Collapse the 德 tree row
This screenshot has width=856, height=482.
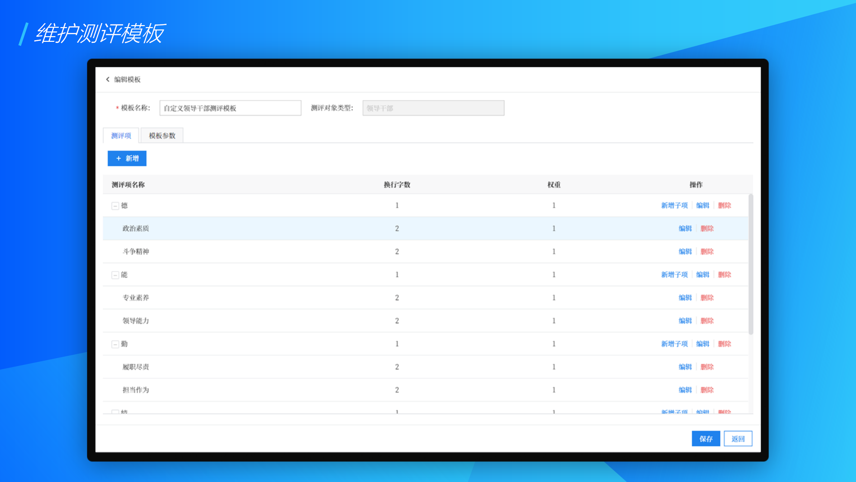point(115,206)
